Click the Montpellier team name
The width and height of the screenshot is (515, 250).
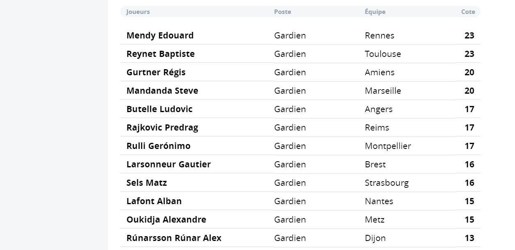388,146
